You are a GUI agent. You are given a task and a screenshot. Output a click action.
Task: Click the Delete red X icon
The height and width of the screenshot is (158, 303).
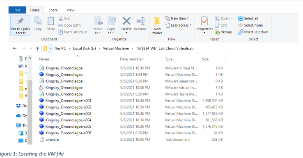[126, 21]
